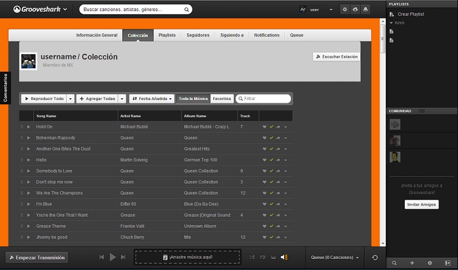Open options arrow for You're the One That I Want
Image resolution: width=458 pixels, height=270 pixels.
285,216
